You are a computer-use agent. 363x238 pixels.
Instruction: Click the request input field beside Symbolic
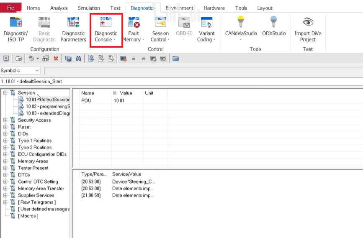pyautogui.click(x=203, y=71)
